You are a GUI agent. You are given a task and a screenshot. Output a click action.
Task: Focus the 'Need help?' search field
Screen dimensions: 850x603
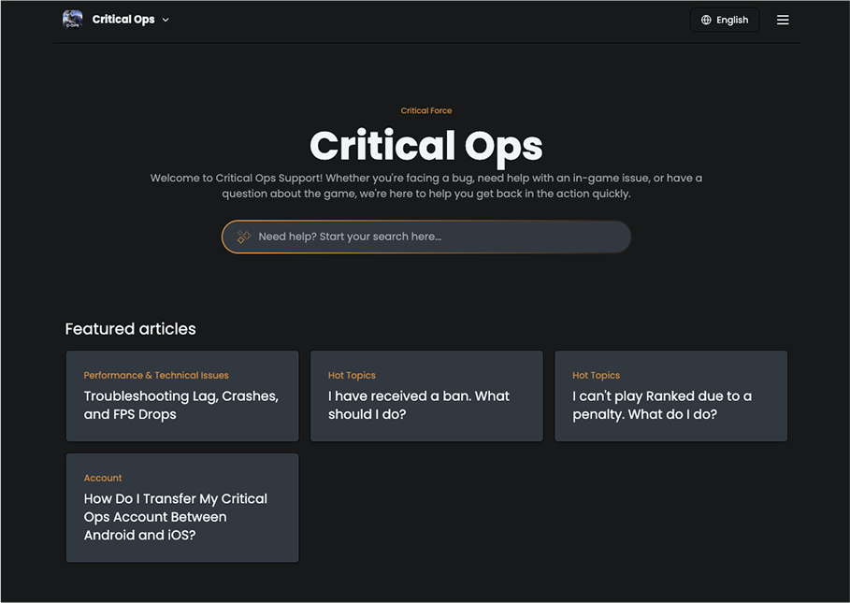[439, 237]
